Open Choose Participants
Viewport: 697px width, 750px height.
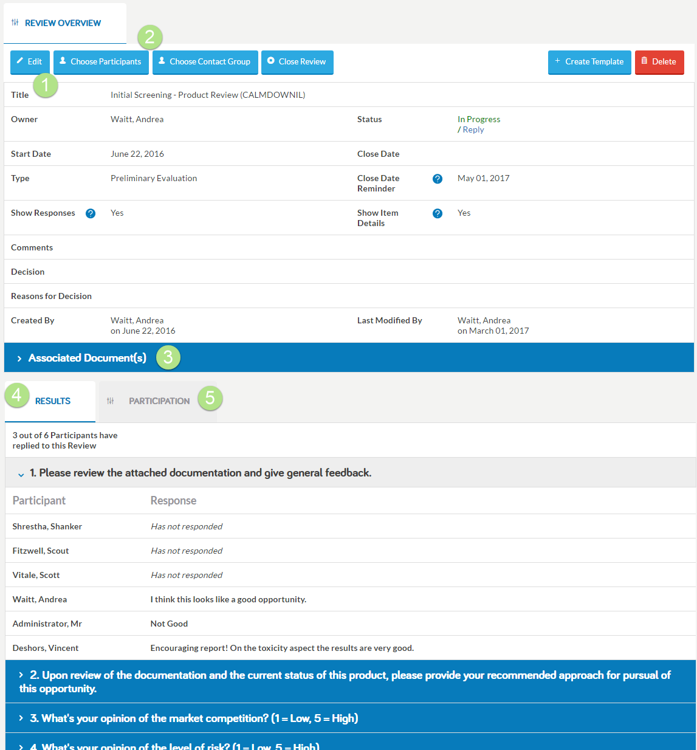click(x=101, y=62)
